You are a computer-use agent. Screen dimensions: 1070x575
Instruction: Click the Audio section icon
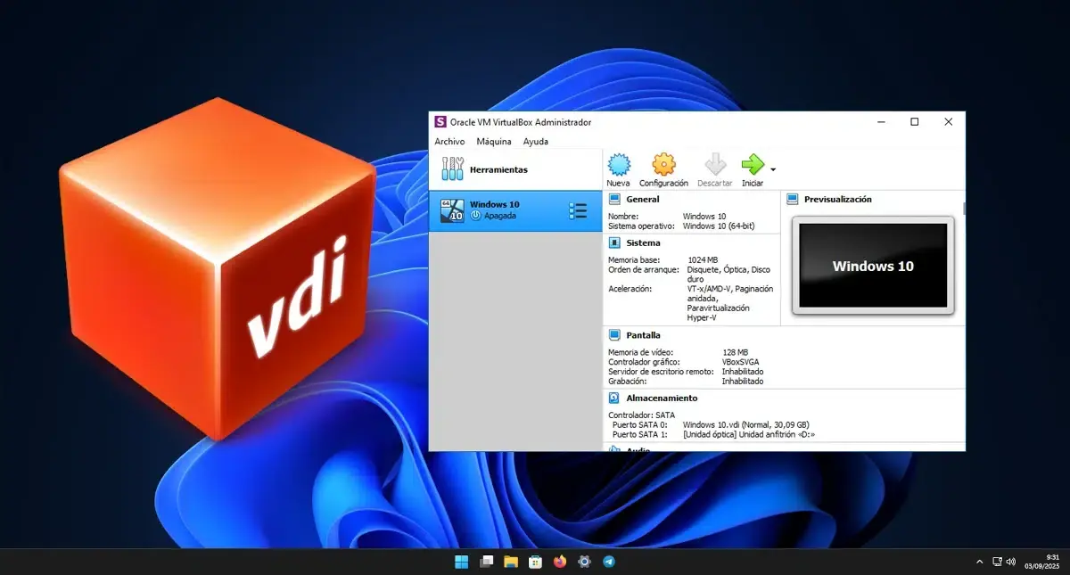click(613, 450)
